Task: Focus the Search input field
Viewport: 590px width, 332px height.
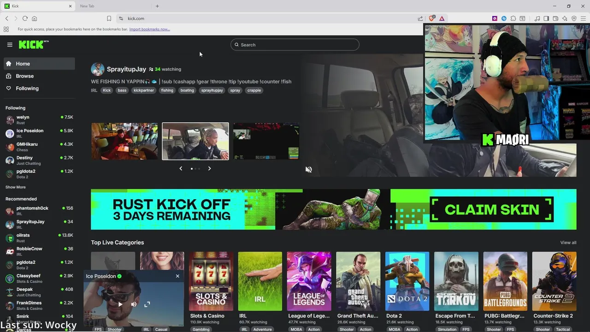Action: point(295,45)
